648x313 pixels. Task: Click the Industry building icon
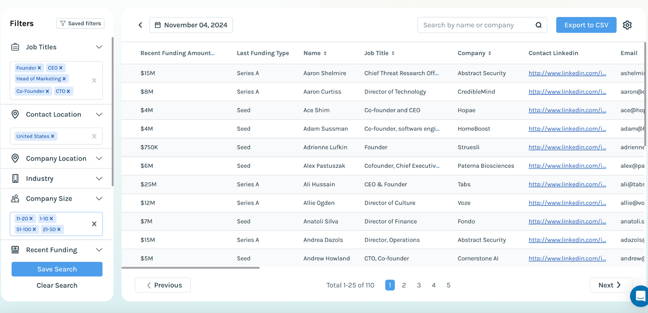(x=15, y=179)
